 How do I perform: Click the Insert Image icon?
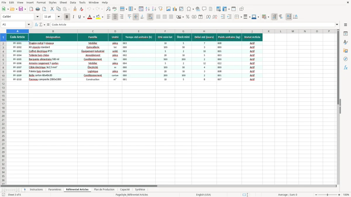(x=168, y=9)
